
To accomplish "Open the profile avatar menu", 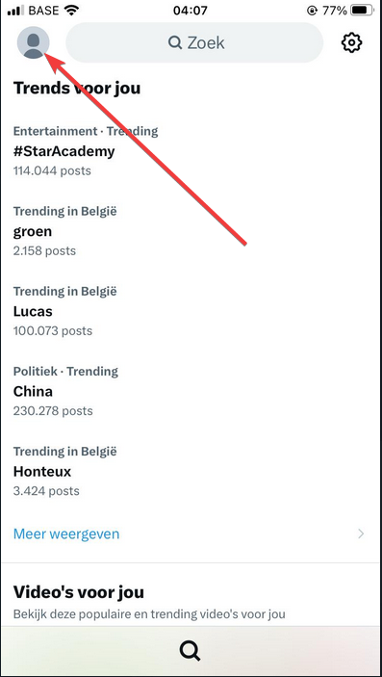I will click(34, 42).
